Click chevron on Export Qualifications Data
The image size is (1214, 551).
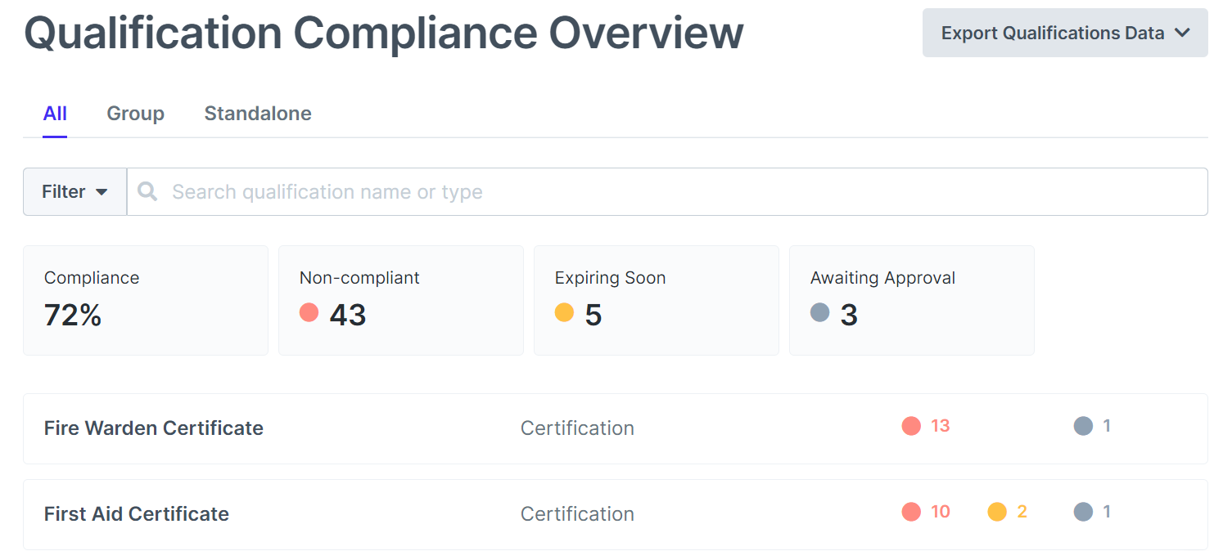[x=1181, y=33]
